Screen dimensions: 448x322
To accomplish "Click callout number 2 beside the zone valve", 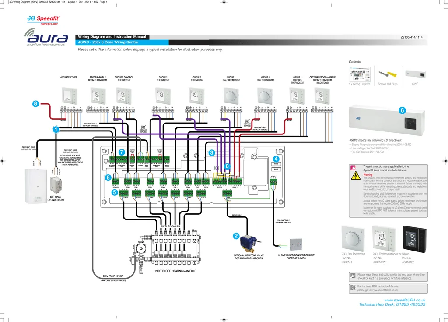I will 236,236.
